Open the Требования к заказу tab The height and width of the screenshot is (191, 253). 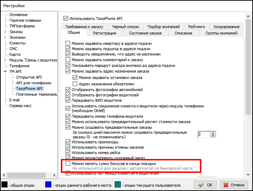click(84, 27)
